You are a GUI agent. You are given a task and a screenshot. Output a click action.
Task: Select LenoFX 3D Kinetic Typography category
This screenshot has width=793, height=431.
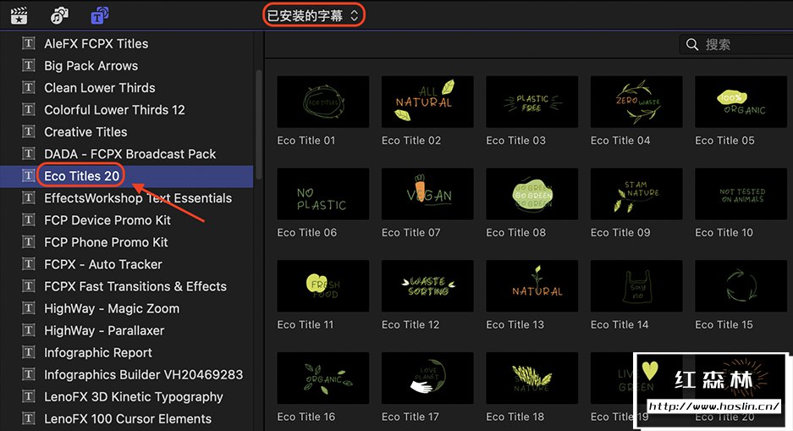coord(126,397)
